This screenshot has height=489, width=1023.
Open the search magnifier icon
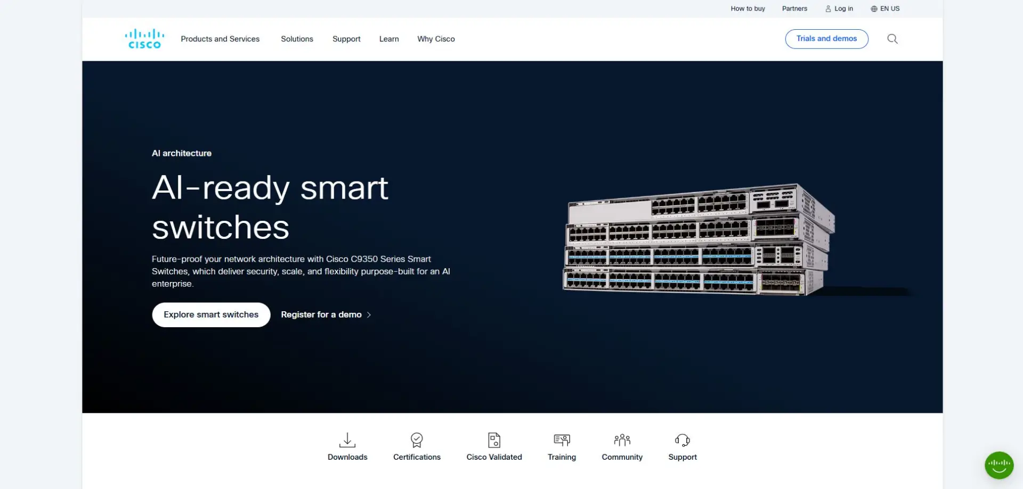click(892, 39)
